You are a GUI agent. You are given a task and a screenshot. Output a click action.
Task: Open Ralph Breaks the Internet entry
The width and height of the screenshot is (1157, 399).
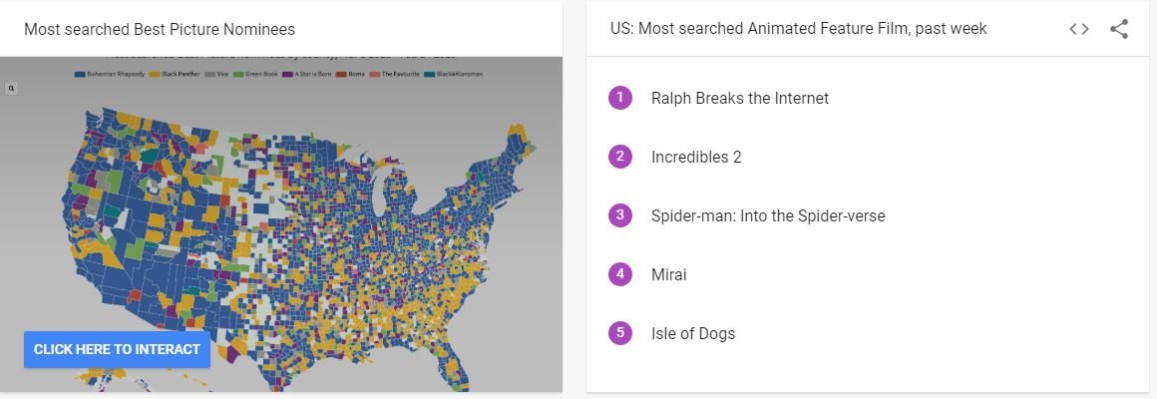tap(740, 98)
